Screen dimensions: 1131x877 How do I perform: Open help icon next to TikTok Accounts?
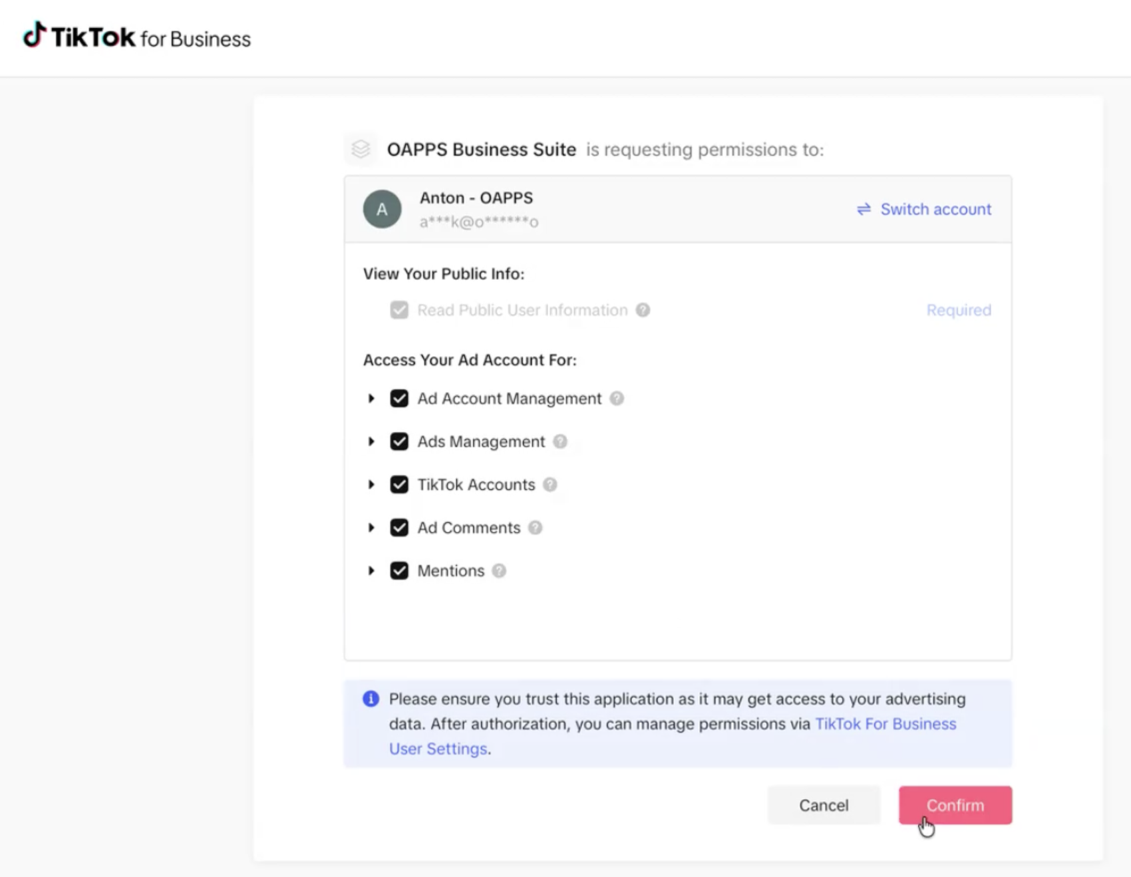click(550, 484)
